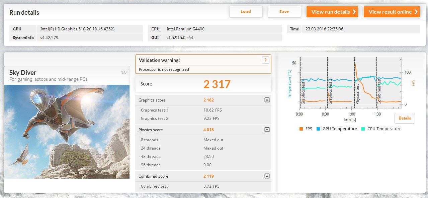Select the overall score 2 317
Screen dimensions: 428x198
[x=217, y=84]
